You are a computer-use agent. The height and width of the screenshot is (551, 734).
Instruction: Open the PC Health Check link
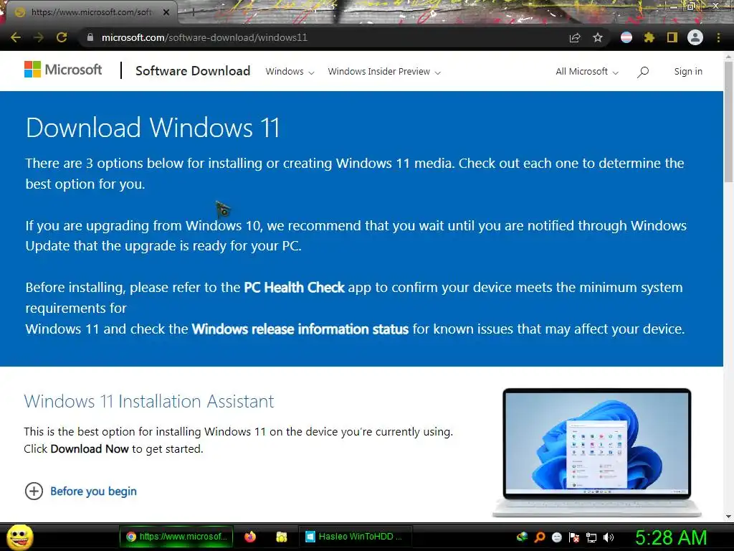[x=294, y=287]
